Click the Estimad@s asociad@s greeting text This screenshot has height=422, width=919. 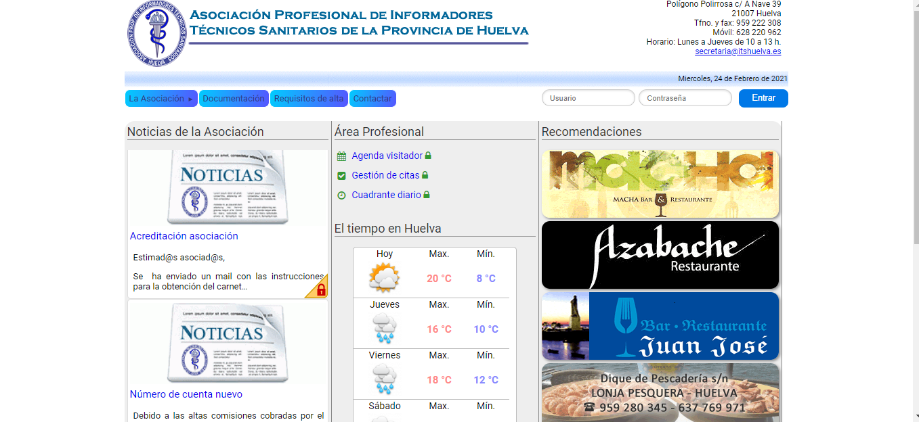179,258
